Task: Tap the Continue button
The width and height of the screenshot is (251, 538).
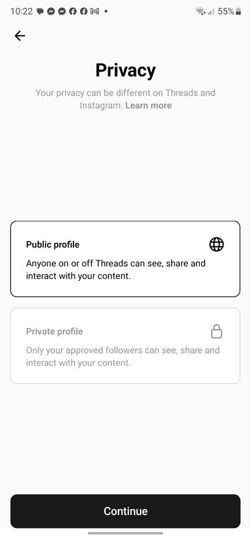Action: [125, 511]
